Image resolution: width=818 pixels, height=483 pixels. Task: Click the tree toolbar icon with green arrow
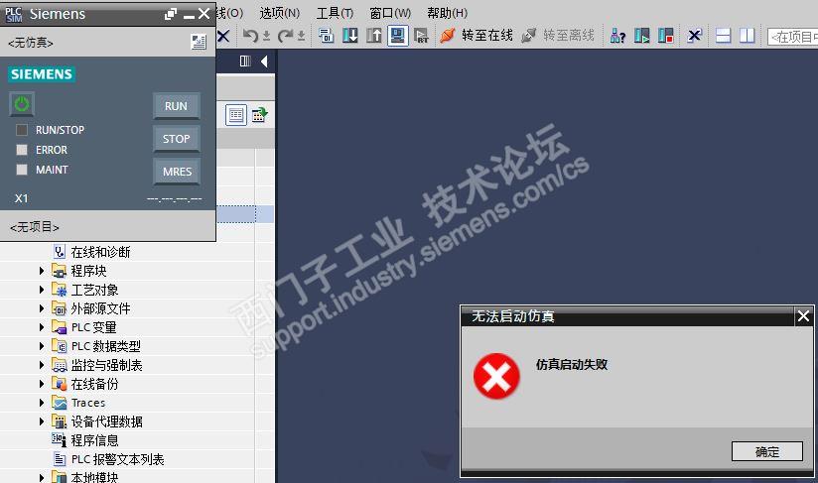pos(259,115)
